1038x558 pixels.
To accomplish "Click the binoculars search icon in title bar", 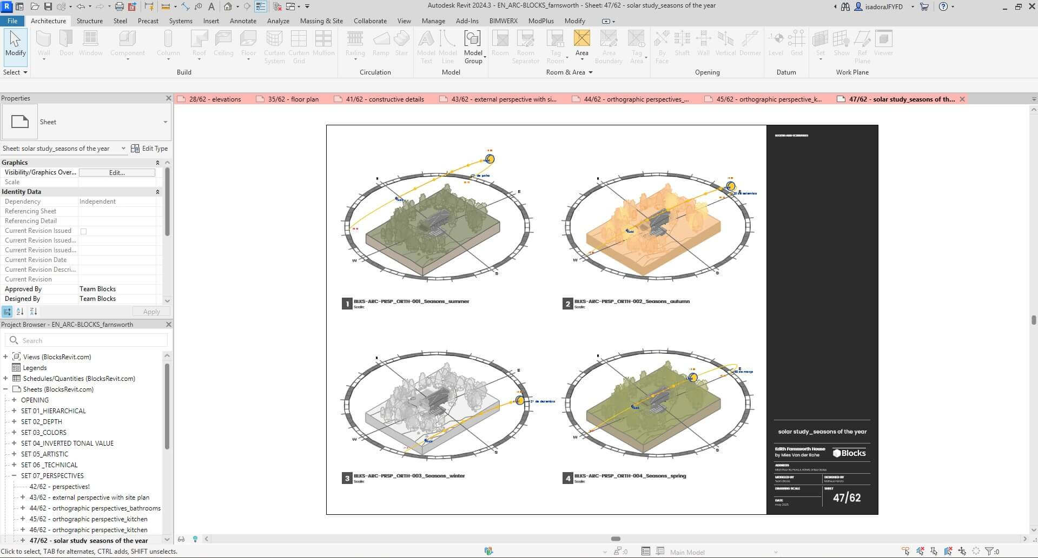I will 845,6.
